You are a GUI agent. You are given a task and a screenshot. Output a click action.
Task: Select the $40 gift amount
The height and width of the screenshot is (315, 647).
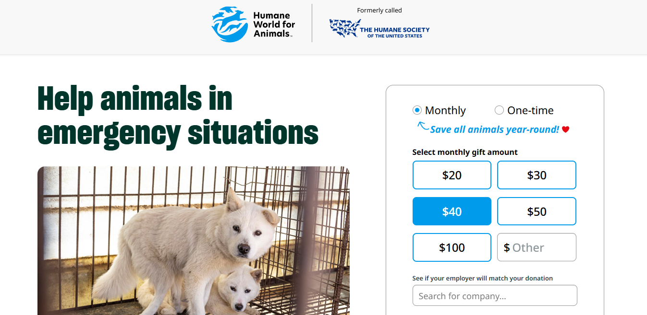pyautogui.click(x=452, y=211)
